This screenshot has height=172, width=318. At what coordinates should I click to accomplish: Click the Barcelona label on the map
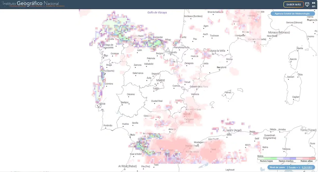pyautogui.click(x=222, y=67)
